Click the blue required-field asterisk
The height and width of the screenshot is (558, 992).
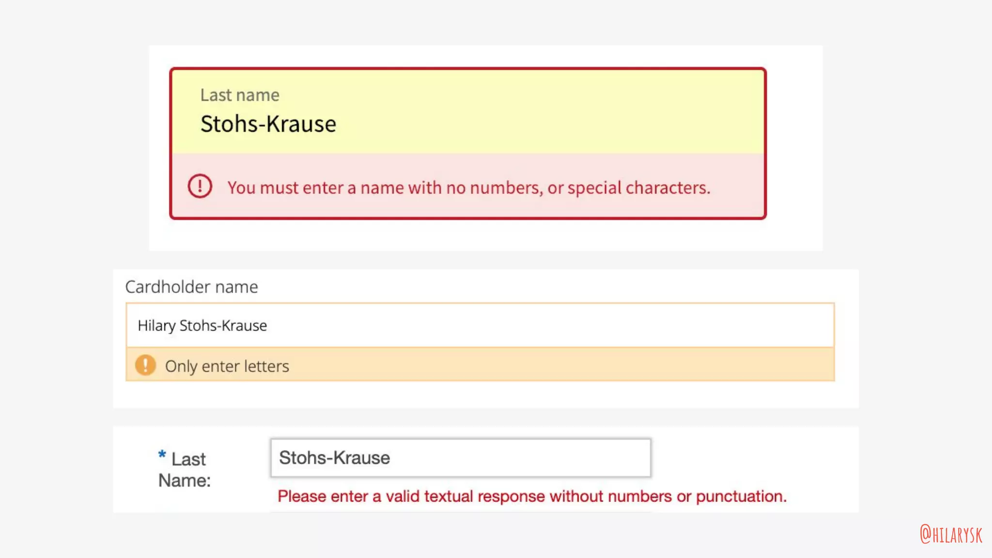[x=162, y=455]
